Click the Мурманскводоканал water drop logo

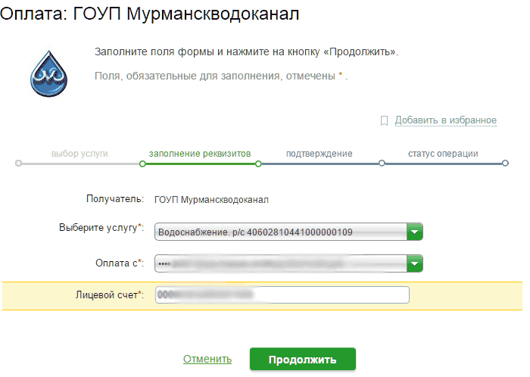point(49,73)
